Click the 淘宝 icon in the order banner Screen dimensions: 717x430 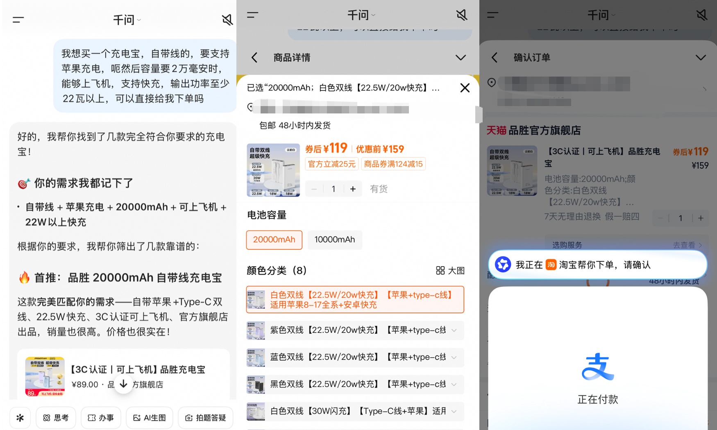point(551,265)
